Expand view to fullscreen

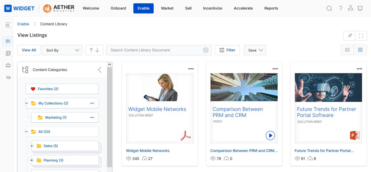361,36
